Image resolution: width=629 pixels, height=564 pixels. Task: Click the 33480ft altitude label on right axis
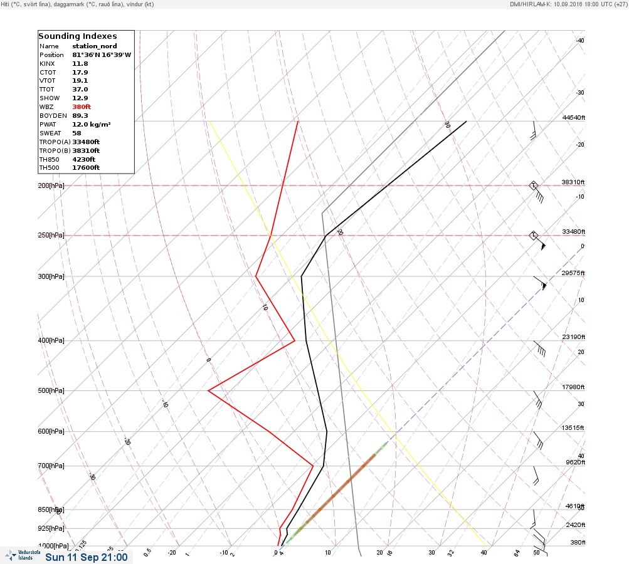click(574, 232)
